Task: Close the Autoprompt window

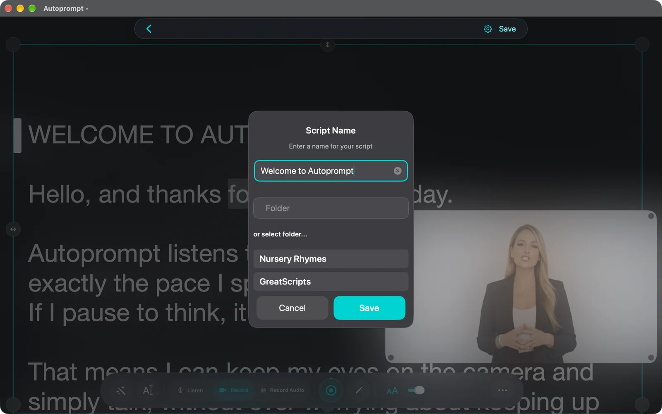Action: pos(8,8)
